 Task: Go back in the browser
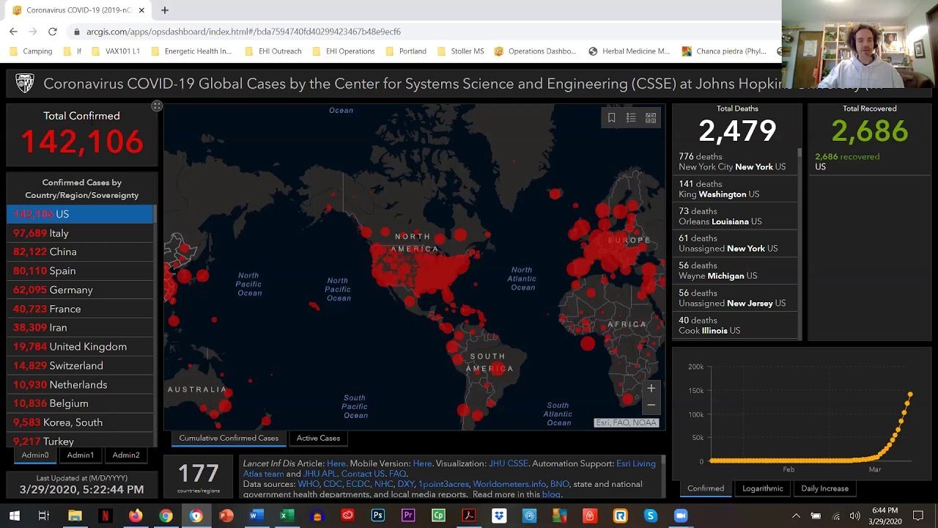[13, 32]
